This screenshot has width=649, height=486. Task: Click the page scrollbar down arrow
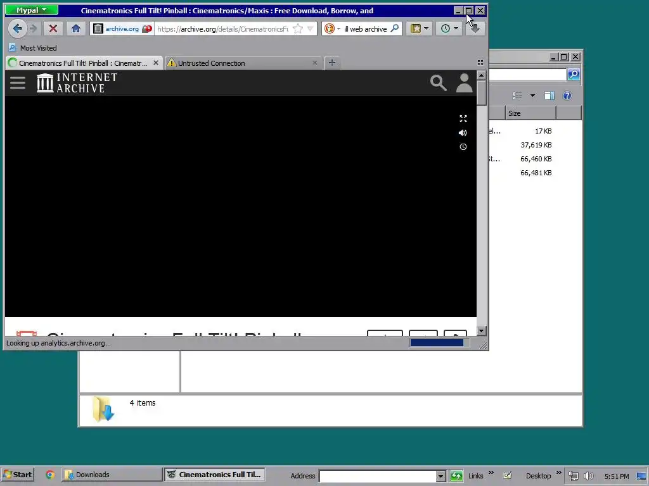coord(481,331)
